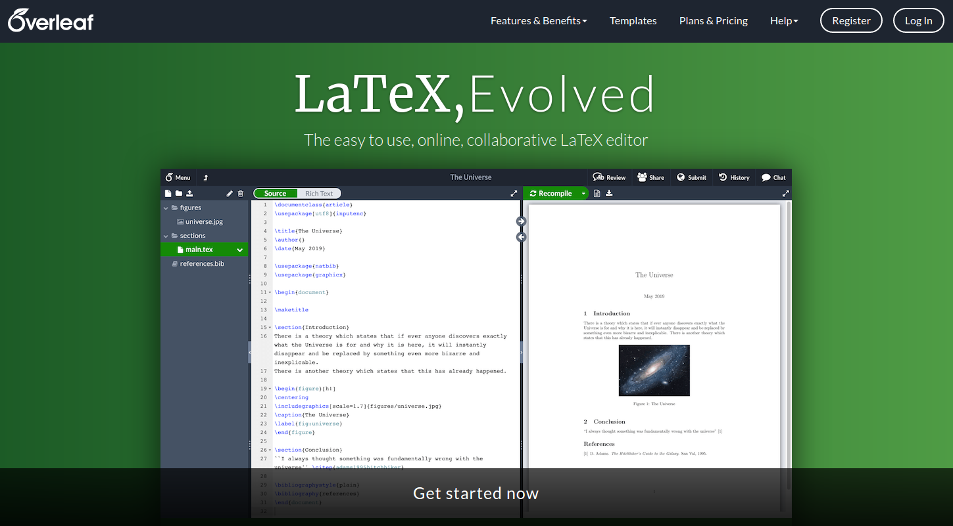Click the \usepackage{natbib} code line
953x526 pixels.
coord(306,266)
